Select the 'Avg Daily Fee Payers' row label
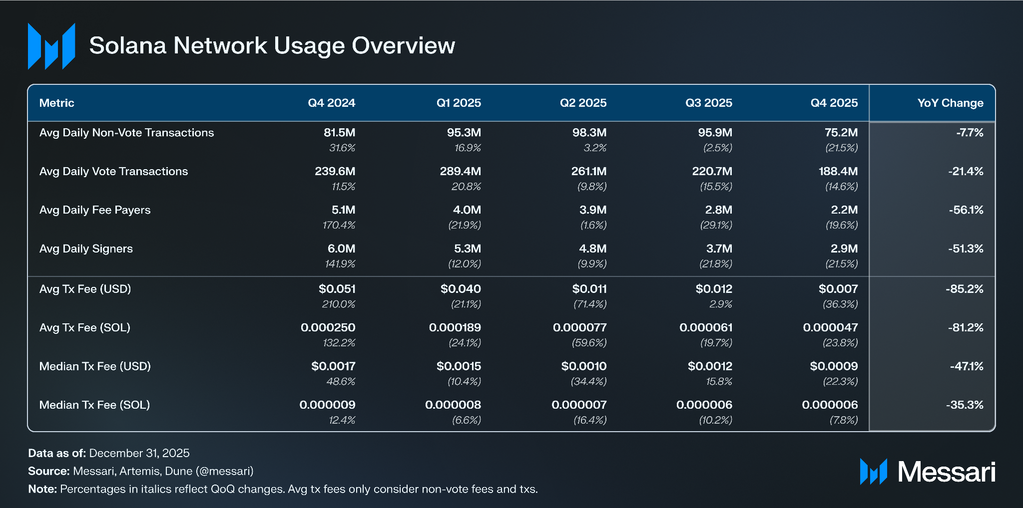This screenshot has width=1023, height=508. 95,210
